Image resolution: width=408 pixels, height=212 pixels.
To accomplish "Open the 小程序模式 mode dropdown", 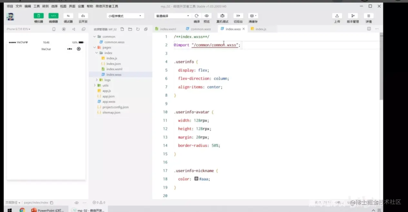I will click(125, 16).
